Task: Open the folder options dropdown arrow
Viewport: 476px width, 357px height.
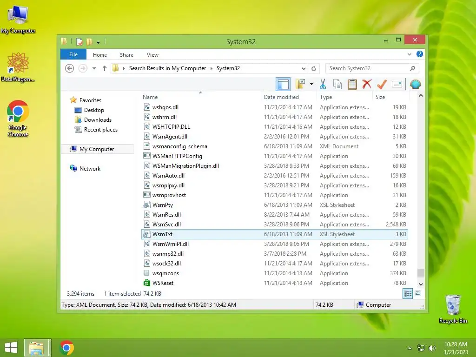Action: 311,84
